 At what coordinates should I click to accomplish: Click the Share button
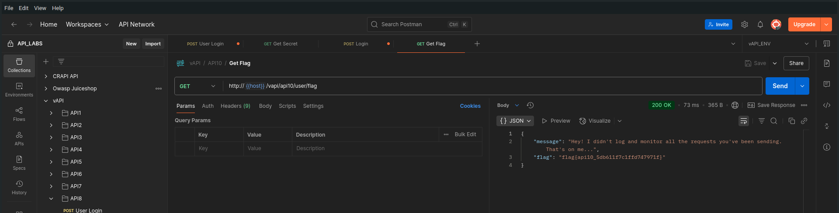point(796,63)
